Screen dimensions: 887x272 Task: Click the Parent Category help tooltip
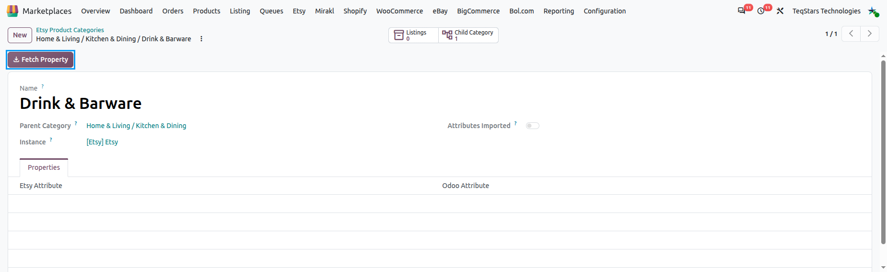point(76,124)
